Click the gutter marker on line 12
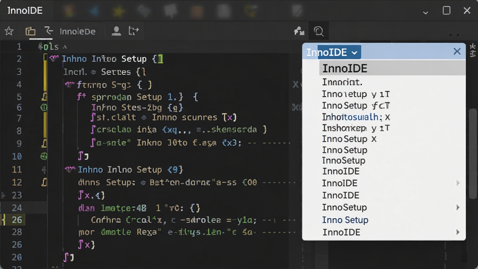The width and height of the screenshot is (478, 269). [x=44, y=183]
